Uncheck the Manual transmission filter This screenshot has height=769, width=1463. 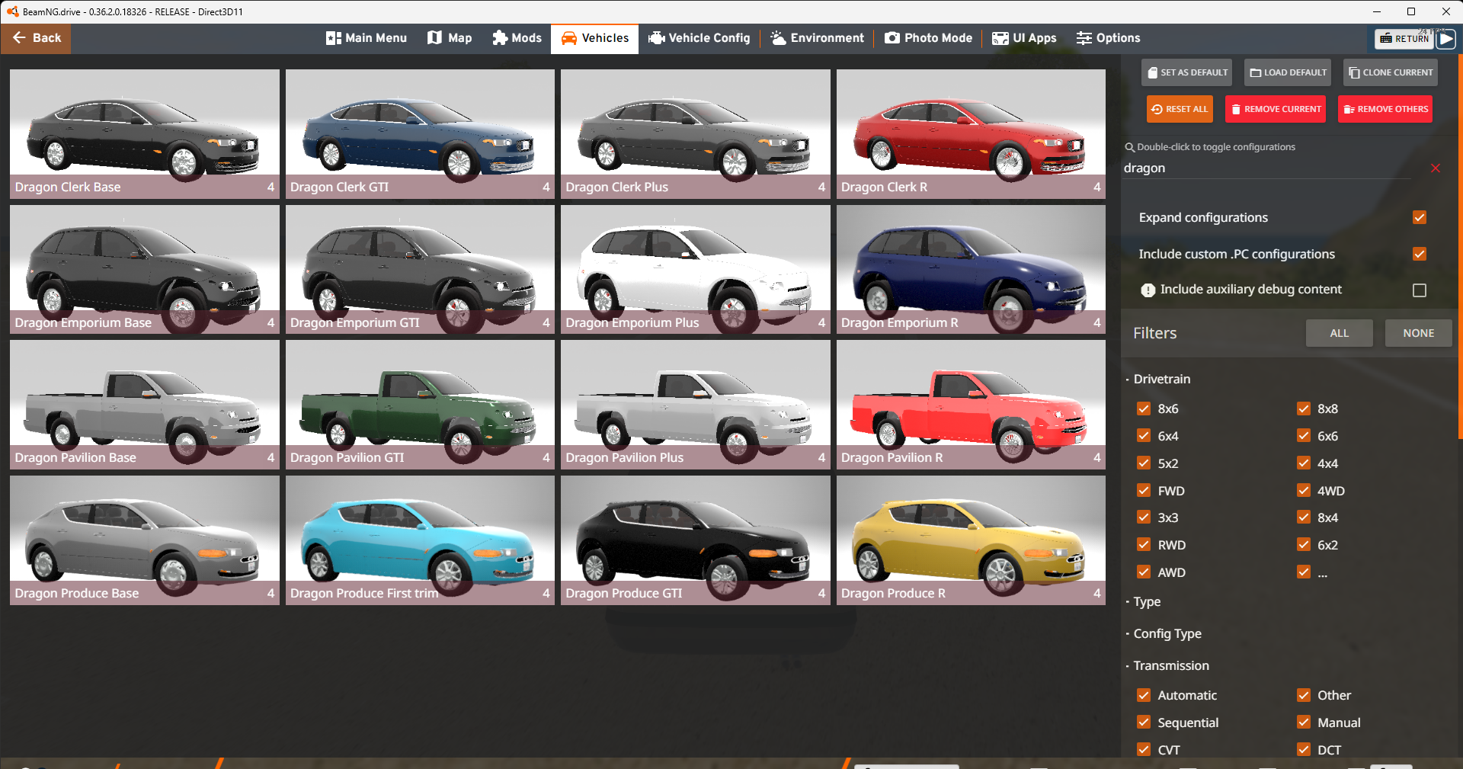pos(1304,723)
